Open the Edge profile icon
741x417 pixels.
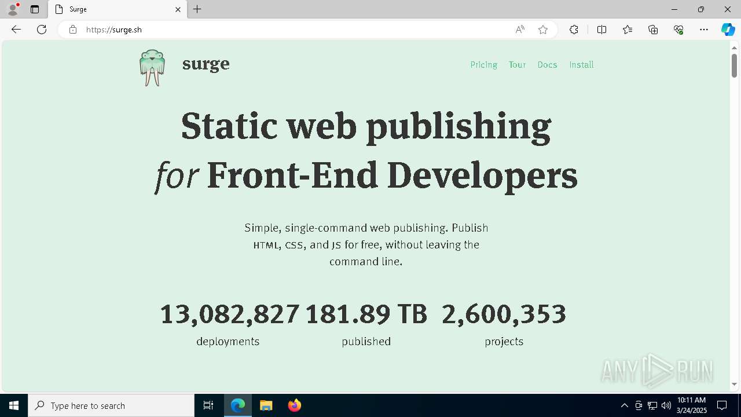13,9
